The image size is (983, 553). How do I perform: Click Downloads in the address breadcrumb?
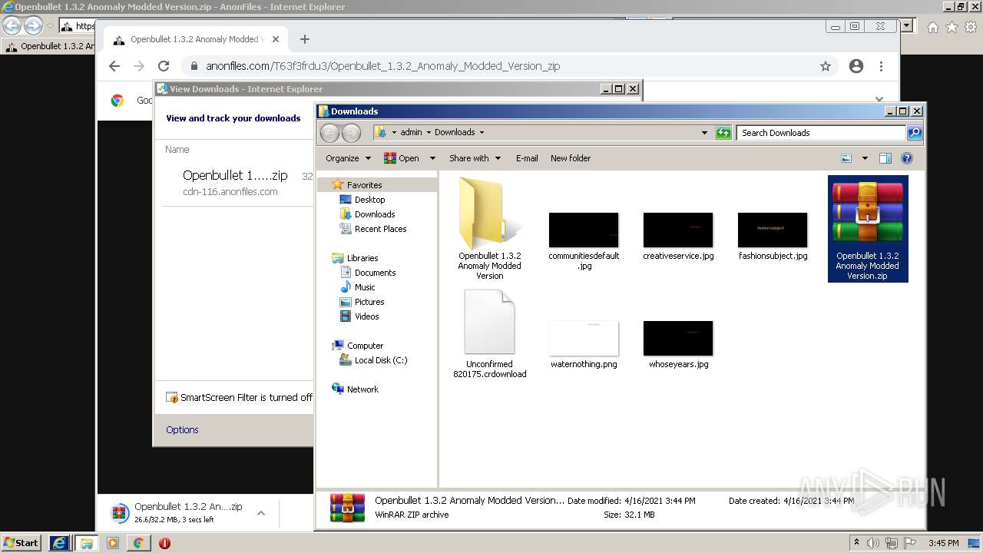point(455,132)
